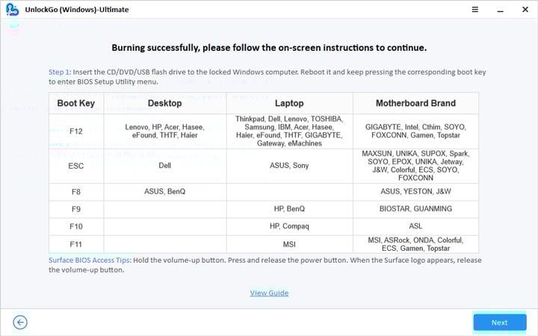
Task: Select the F8 boot key cell
Action: point(76,192)
